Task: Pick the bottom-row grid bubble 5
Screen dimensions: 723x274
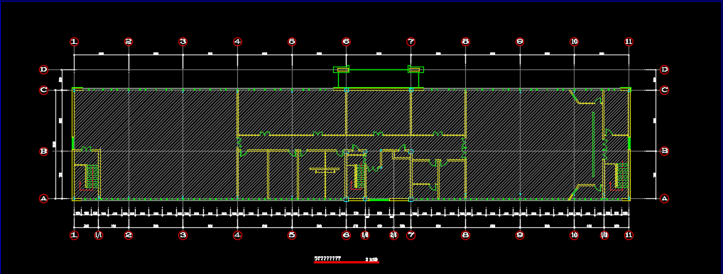Action: (x=292, y=235)
